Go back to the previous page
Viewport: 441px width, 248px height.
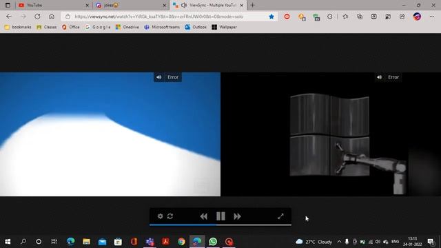click(x=9, y=17)
